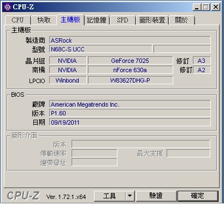
Task: Close the CPU-Z window
Action: click(x=216, y=7)
